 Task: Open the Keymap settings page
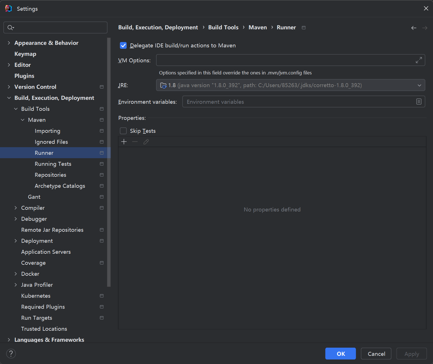coord(25,54)
